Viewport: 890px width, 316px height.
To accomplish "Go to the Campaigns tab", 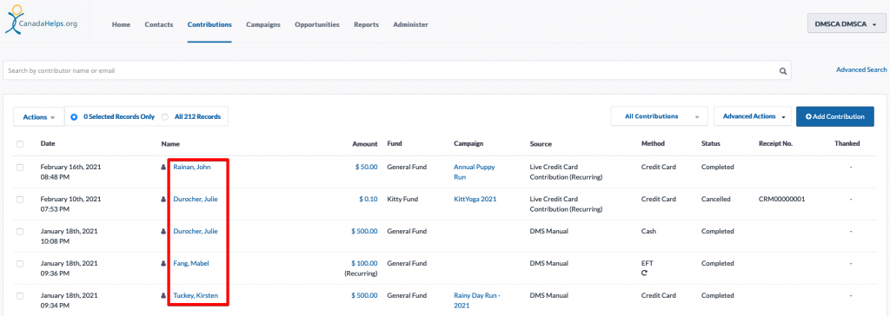I will click(262, 25).
